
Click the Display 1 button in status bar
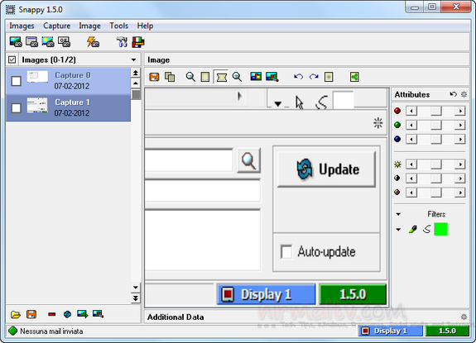pyautogui.click(x=391, y=331)
